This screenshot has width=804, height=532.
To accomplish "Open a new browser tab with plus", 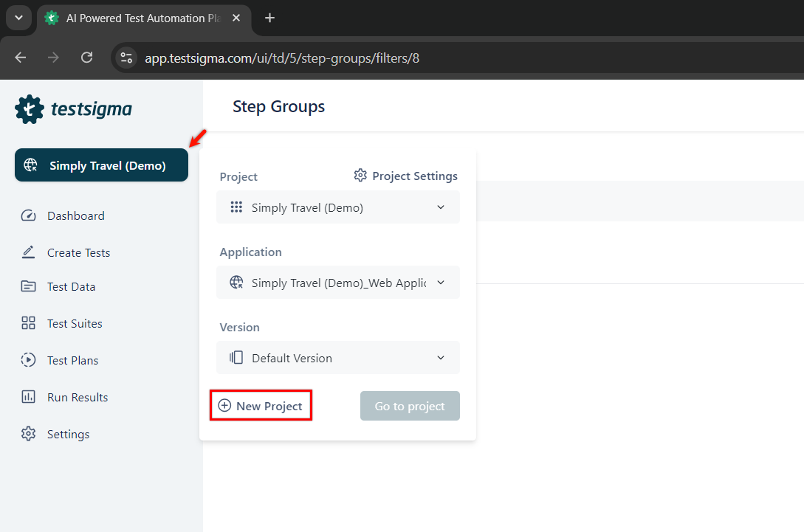I will tap(269, 18).
